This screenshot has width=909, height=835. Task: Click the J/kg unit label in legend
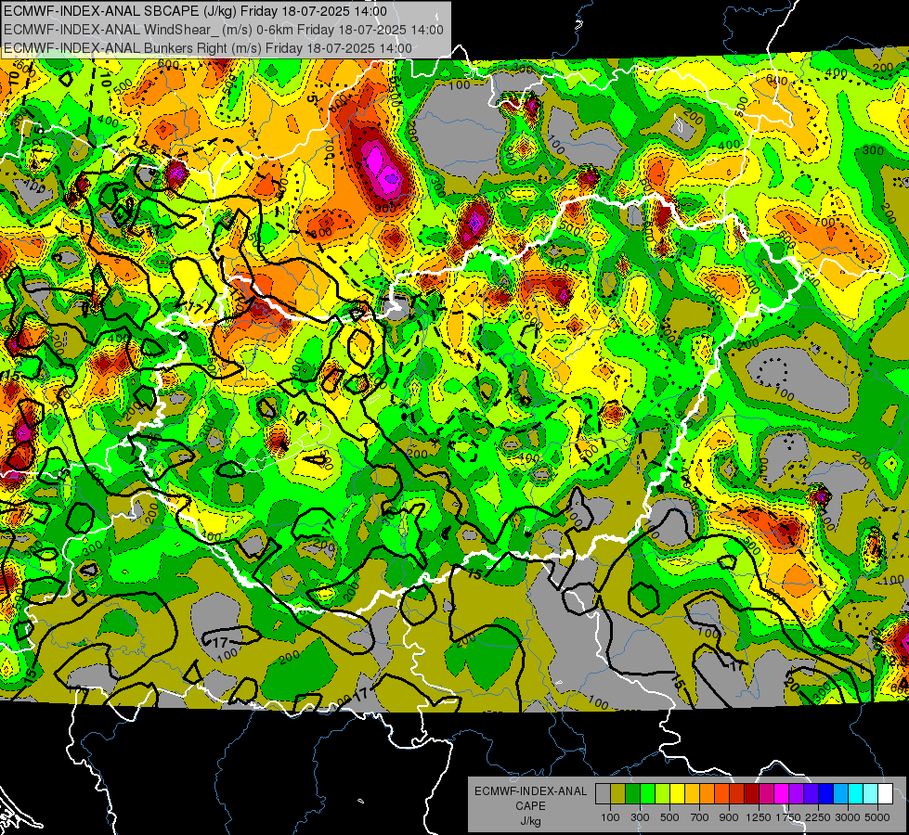[x=531, y=821]
